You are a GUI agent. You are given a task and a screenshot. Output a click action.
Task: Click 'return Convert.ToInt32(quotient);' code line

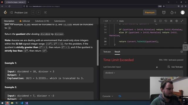point(139,41)
